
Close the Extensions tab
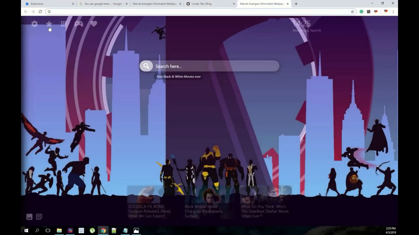[73, 4]
